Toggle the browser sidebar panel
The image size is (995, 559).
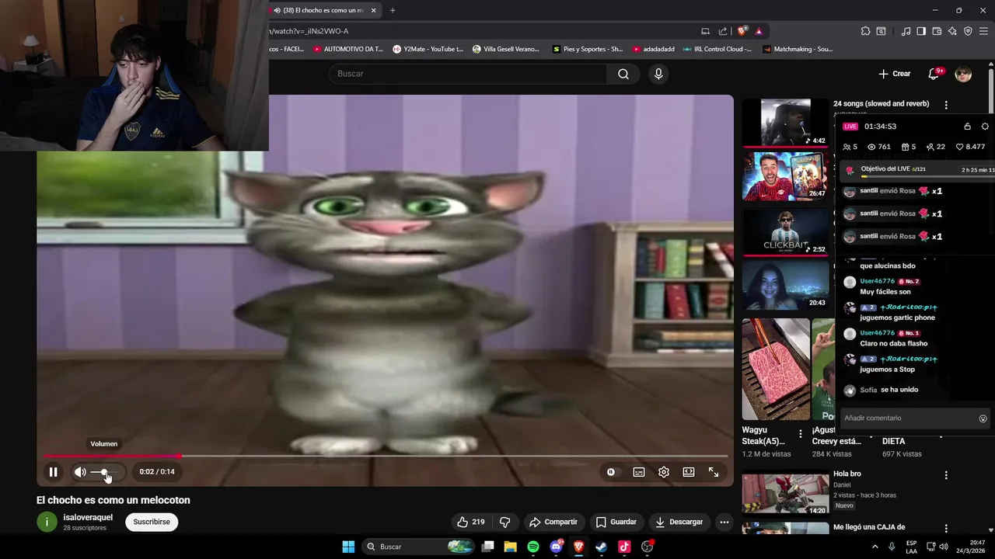[921, 31]
